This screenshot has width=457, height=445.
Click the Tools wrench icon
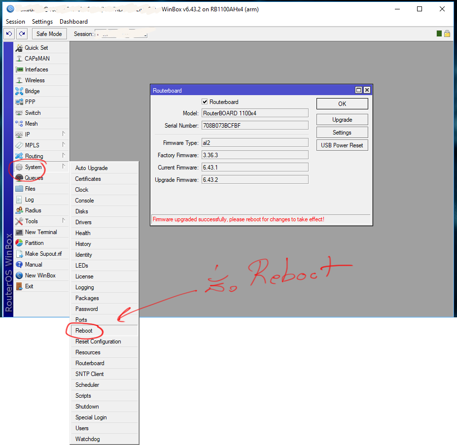pos(19,221)
